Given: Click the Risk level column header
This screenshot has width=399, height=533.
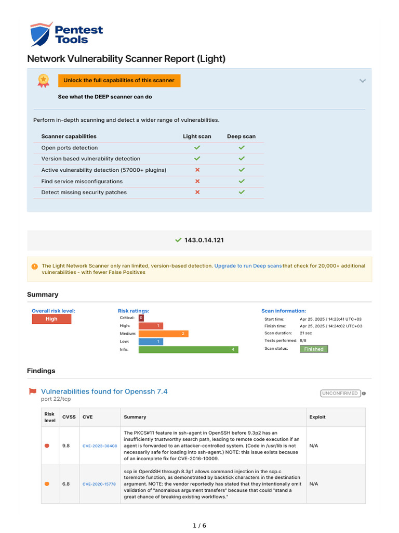Looking at the screenshot, I should [x=50, y=417].
